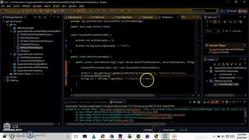Image resolution: width=249 pixels, height=140 pixels.
Task: Open the Source menu
Action: 16,6
